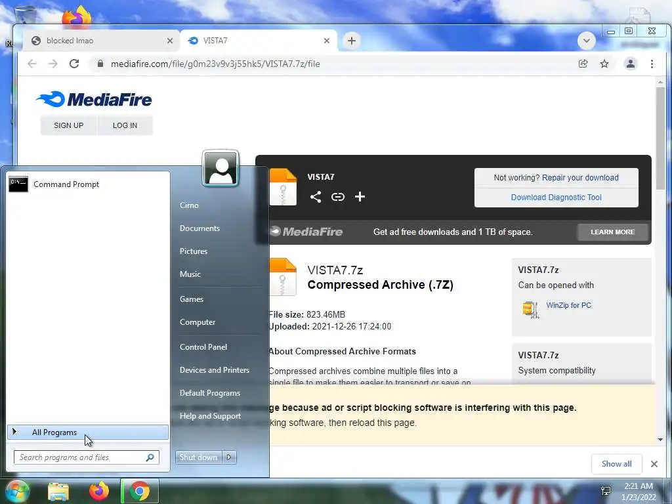The image size is (672, 504).
Task: Open a new tab with the plus button
Action: [352, 41]
